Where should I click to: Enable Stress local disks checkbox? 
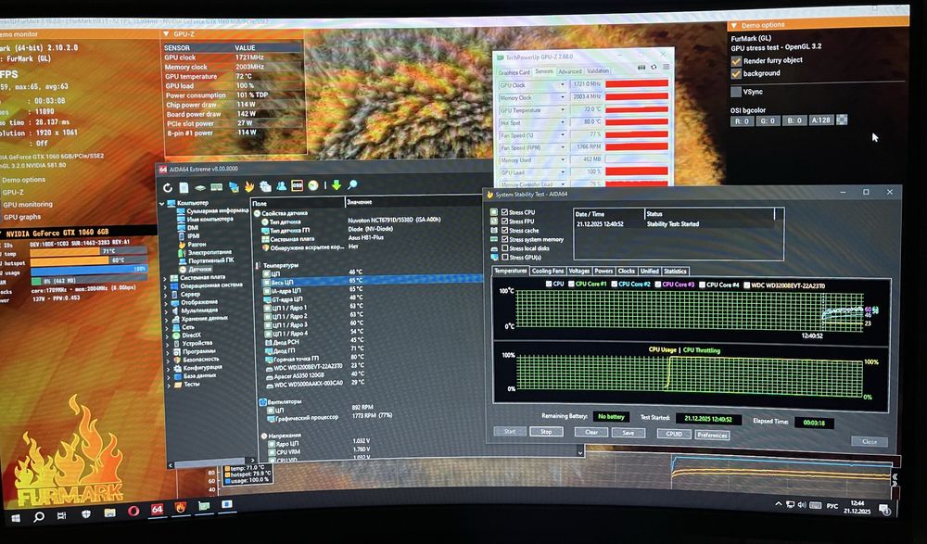pyautogui.click(x=504, y=248)
